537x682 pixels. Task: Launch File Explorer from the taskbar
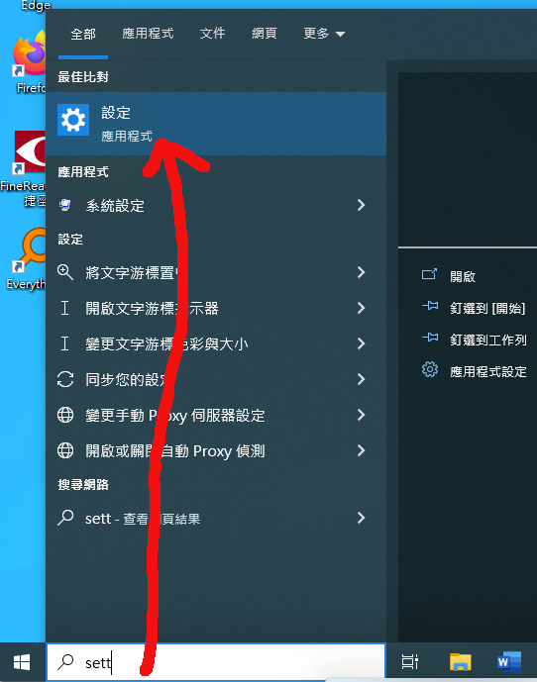point(461,662)
